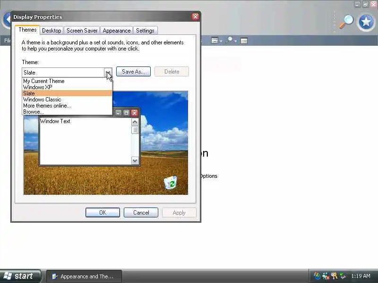Click the green arrows tray icon

(342, 276)
